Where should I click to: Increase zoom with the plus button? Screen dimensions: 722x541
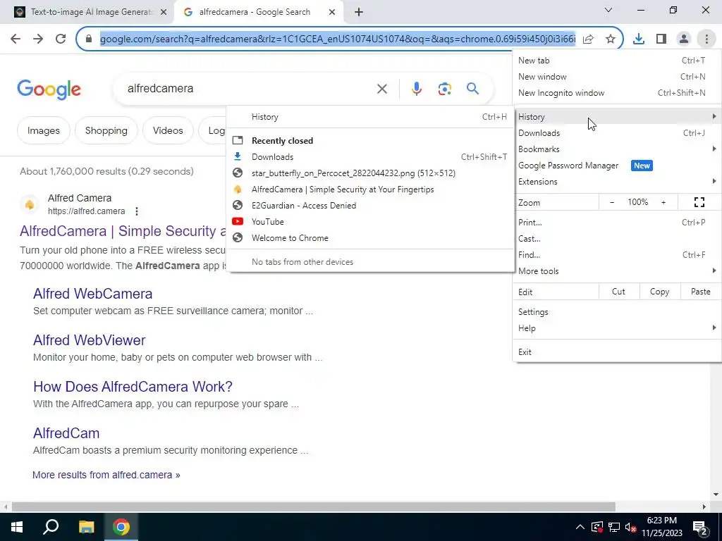pyautogui.click(x=663, y=202)
